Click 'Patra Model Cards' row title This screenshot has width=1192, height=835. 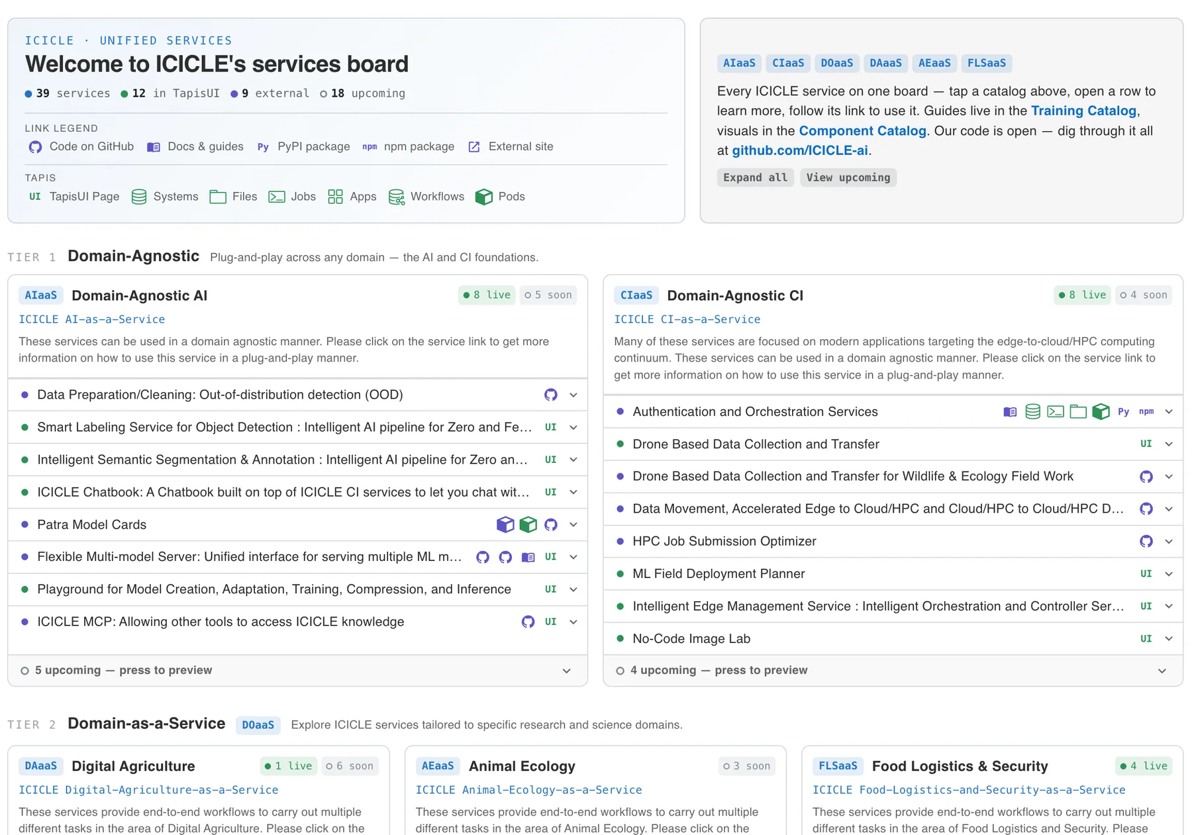92,524
